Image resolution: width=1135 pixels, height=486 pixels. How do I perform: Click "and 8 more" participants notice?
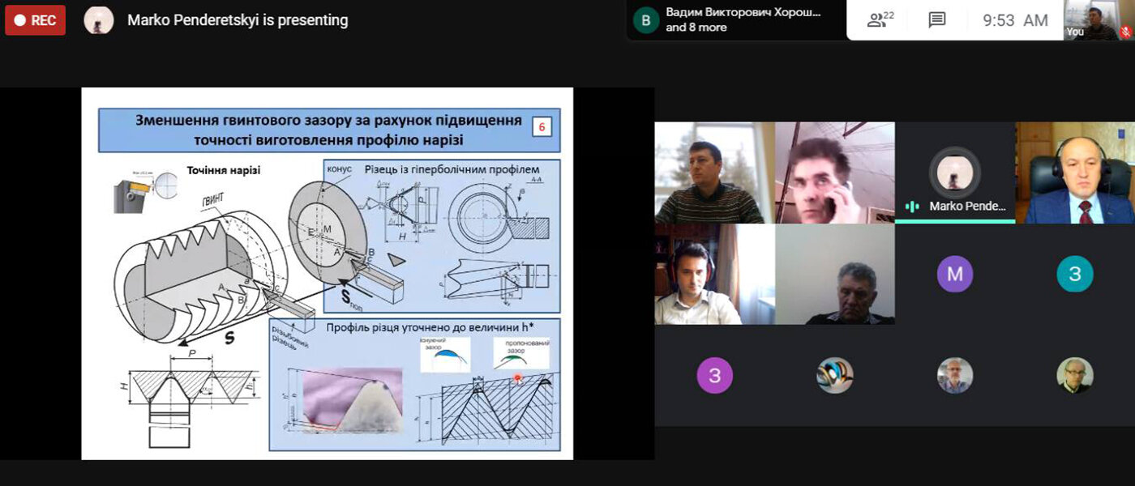pyautogui.click(x=696, y=28)
